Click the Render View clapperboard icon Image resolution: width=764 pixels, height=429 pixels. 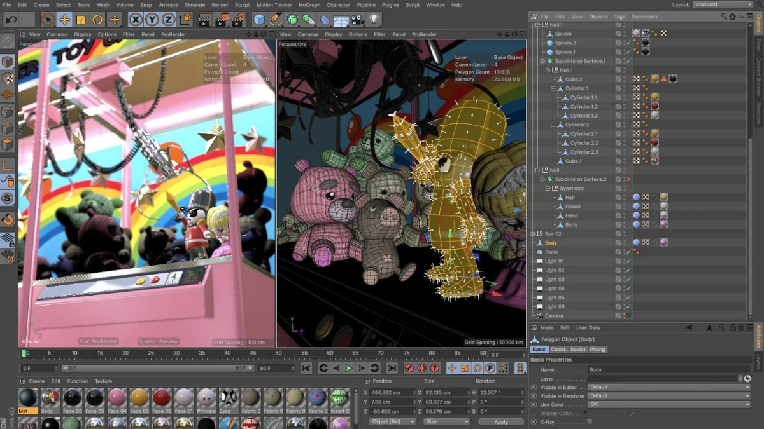tap(205, 20)
